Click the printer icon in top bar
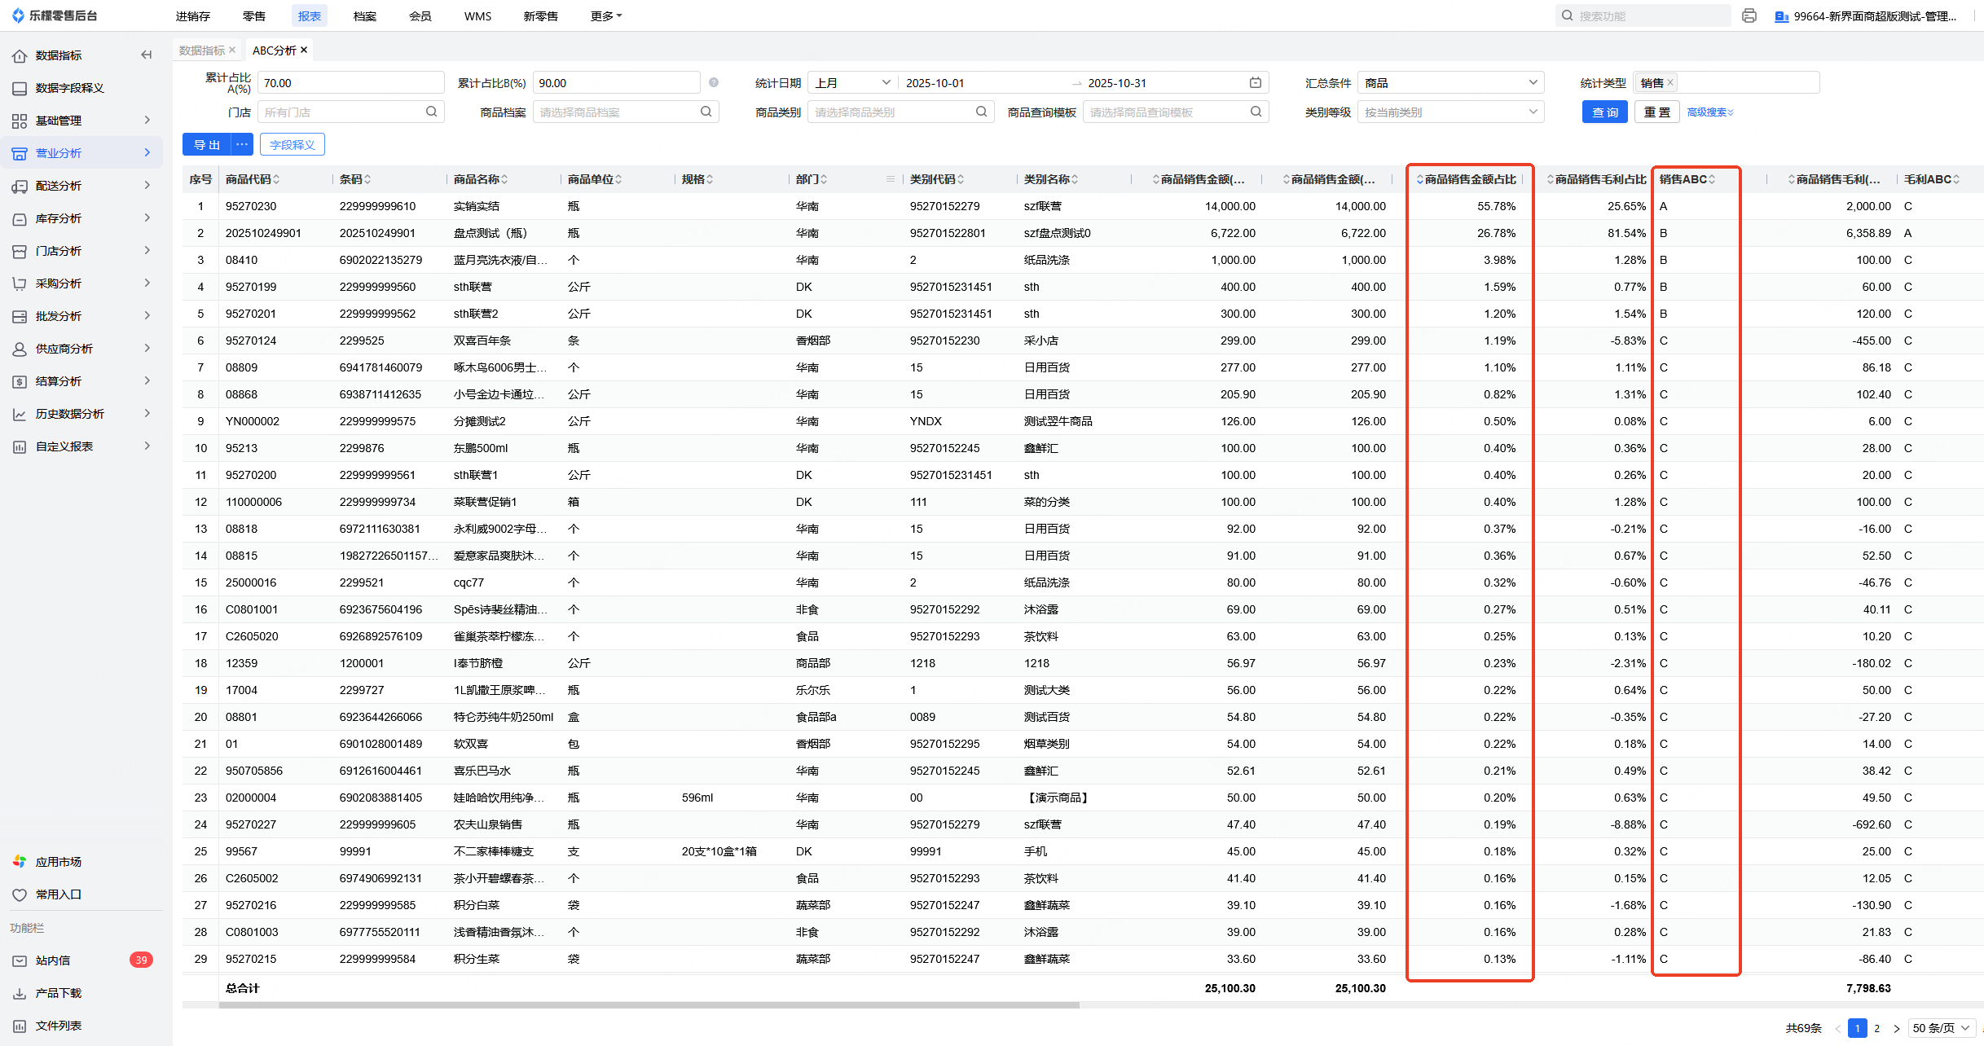Screen dimensions: 1984x1046 point(1749,15)
